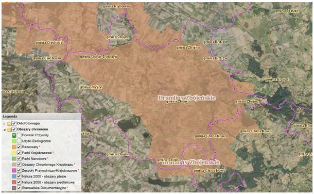Click Zespoły Przyrodniczo-Krajobrazowe magenta swatch
The height and width of the screenshot is (194, 314).
pyautogui.click(x=14, y=171)
